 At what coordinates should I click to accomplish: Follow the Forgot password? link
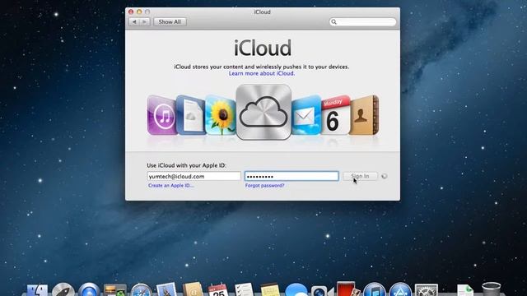click(x=264, y=185)
